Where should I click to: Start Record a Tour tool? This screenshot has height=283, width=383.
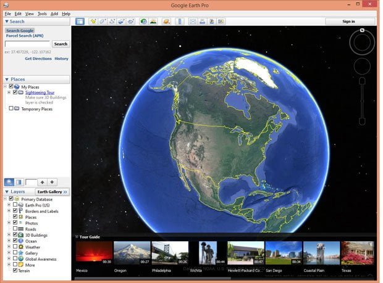click(x=131, y=22)
